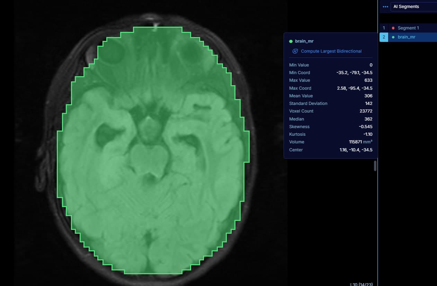Click the brain_mr title in statistics popup
The height and width of the screenshot is (286, 437).
pyautogui.click(x=304, y=41)
